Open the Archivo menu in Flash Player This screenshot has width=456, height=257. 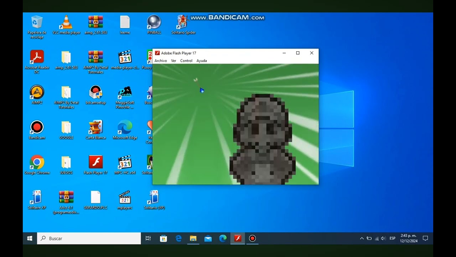pyautogui.click(x=161, y=61)
